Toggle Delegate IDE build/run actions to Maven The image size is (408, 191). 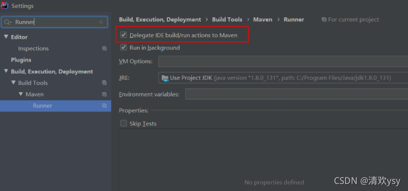point(124,35)
